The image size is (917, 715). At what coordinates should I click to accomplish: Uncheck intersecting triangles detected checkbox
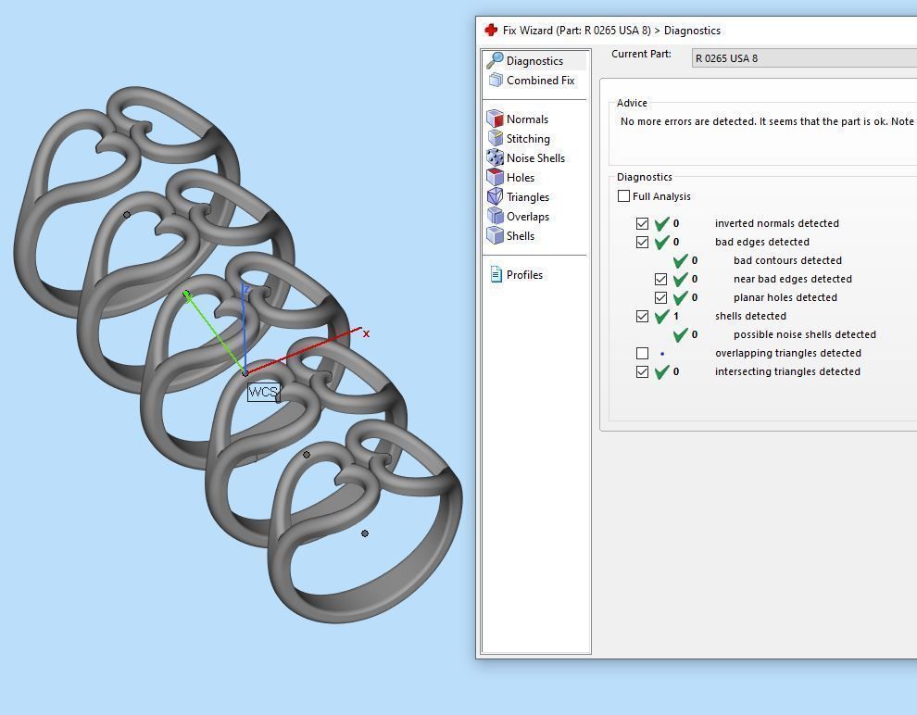tap(642, 371)
